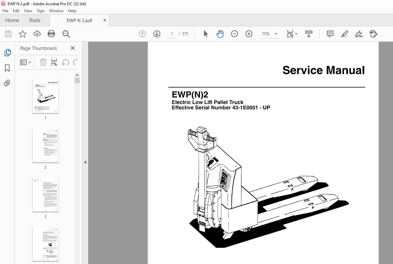
Task: Toggle the Page Thumbnails sidebar panel
Action: point(8,53)
